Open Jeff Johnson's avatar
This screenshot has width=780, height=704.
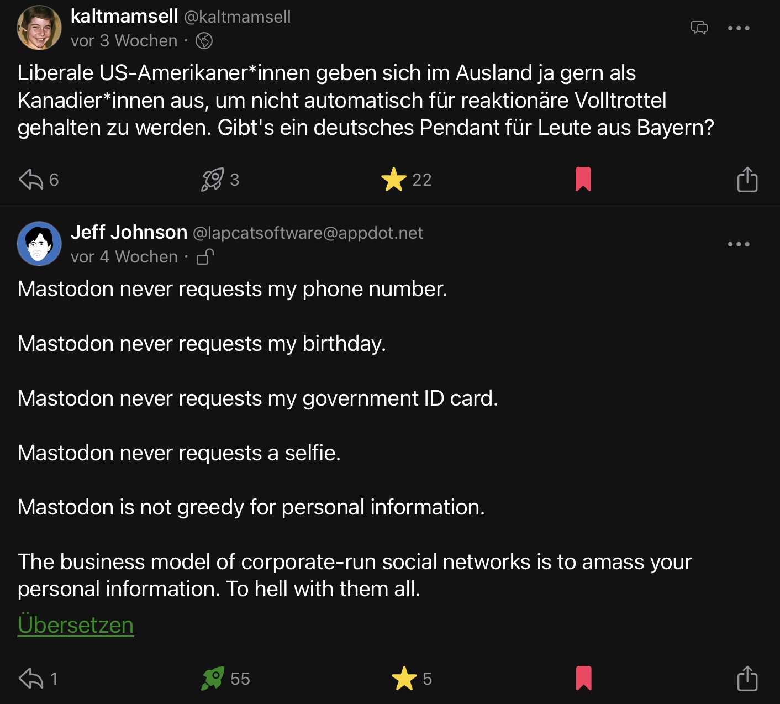39,244
